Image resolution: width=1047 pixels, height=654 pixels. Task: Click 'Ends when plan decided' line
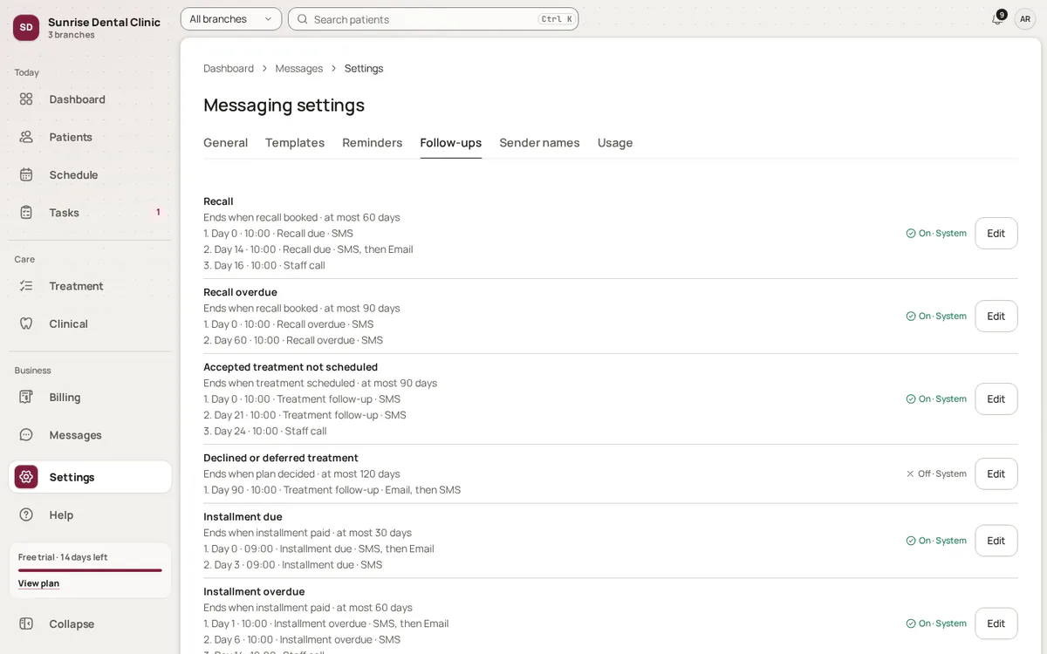302,473
